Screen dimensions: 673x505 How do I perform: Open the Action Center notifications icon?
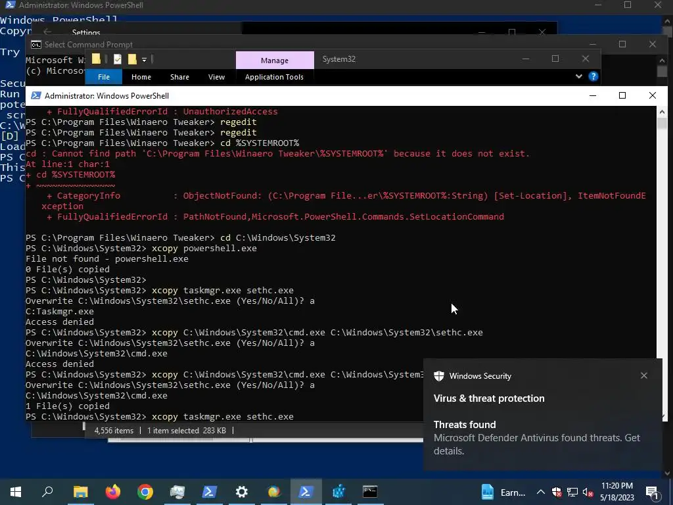652,492
